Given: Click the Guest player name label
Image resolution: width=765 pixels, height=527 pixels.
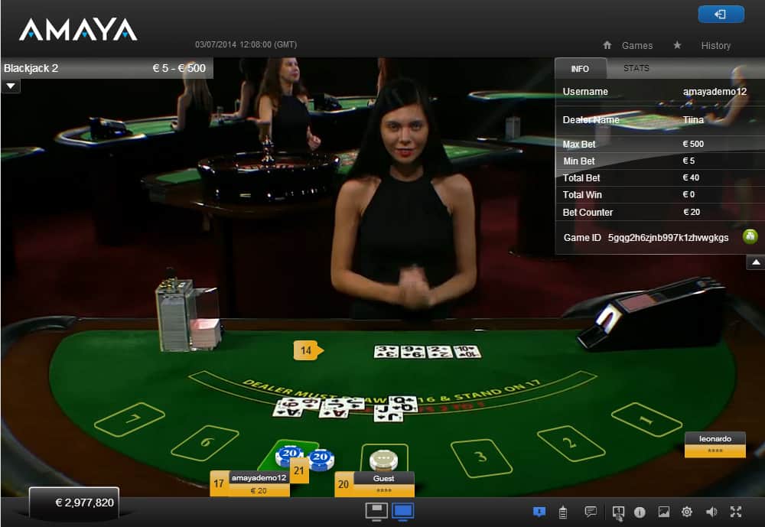Looking at the screenshot, I should click(383, 478).
